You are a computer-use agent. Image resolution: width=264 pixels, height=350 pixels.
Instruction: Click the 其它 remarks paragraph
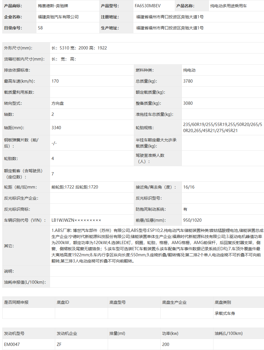157,246
